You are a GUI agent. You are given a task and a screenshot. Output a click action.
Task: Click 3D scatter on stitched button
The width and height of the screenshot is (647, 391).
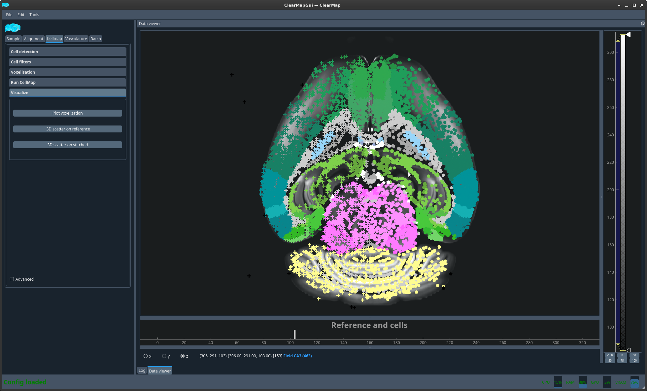(68, 145)
